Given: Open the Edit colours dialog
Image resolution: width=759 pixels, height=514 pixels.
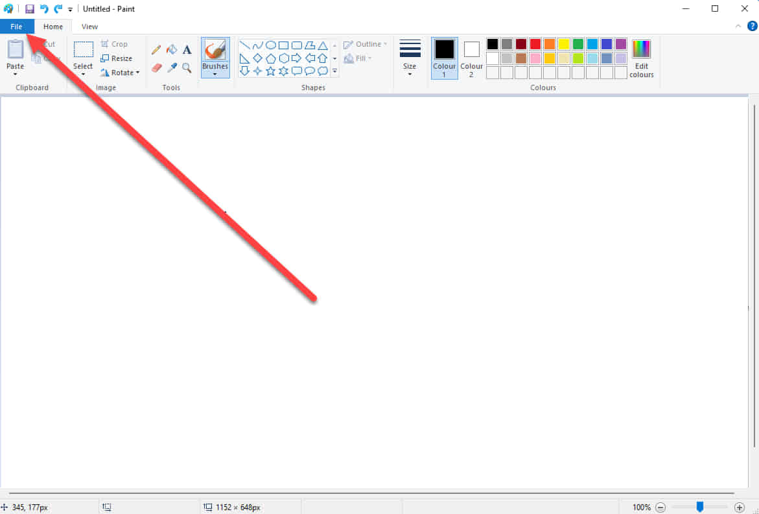Looking at the screenshot, I should 641,58.
